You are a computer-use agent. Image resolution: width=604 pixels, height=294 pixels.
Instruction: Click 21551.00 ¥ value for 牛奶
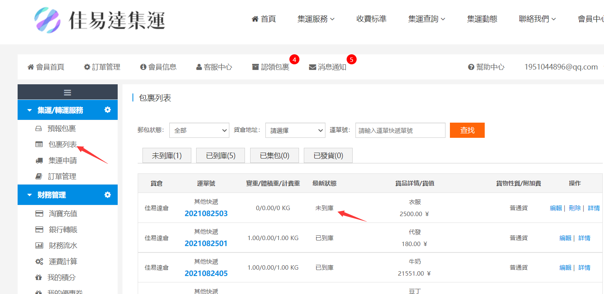point(414,274)
